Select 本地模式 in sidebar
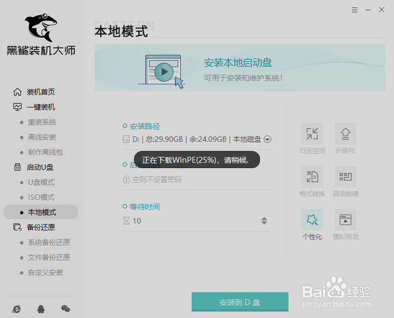 pyautogui.click(x=41, y=212)
